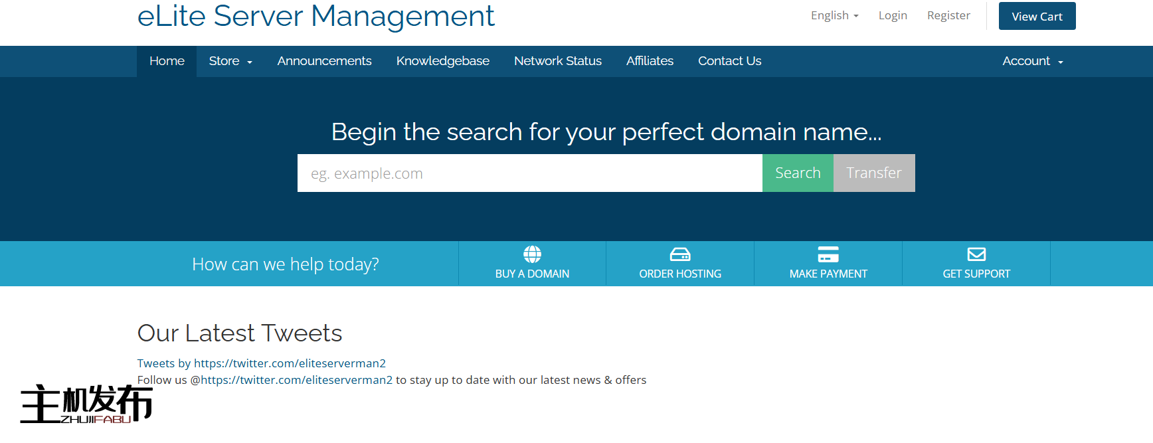
Task: Select Contact Us in the navigation
Action: 729,61
